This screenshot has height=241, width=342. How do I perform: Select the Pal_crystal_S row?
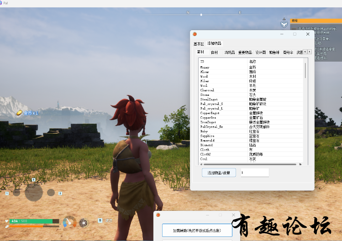(251, 104)
